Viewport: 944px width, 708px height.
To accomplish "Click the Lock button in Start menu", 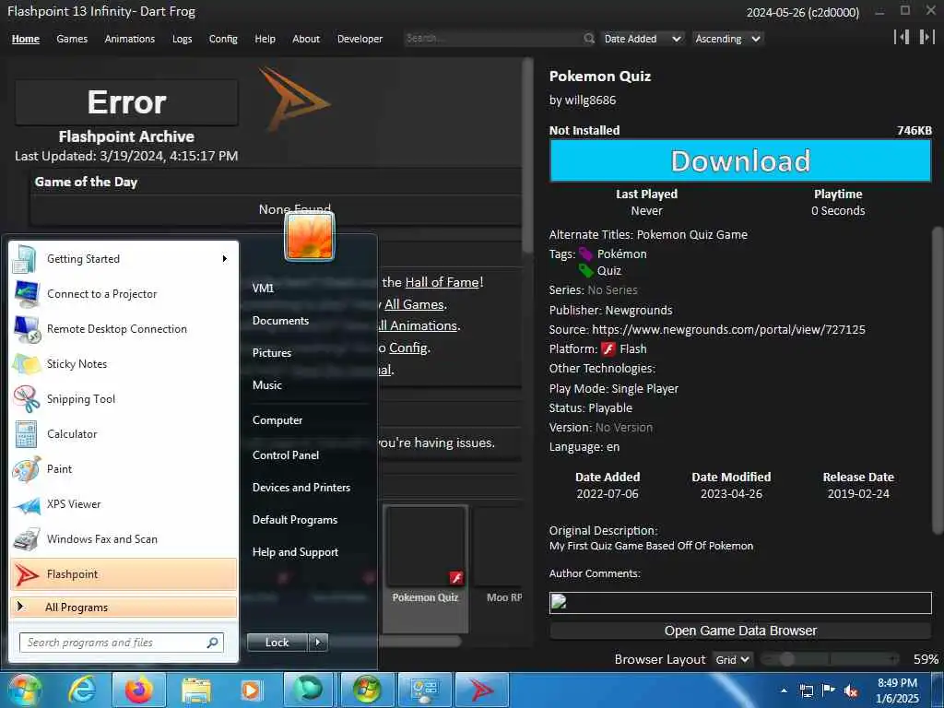I will (x=277, y=643).
